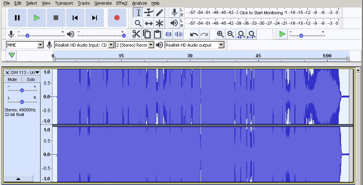Start recording with the red Record button
The width and height of the screenshot is (363, 185).
(117, 18)
